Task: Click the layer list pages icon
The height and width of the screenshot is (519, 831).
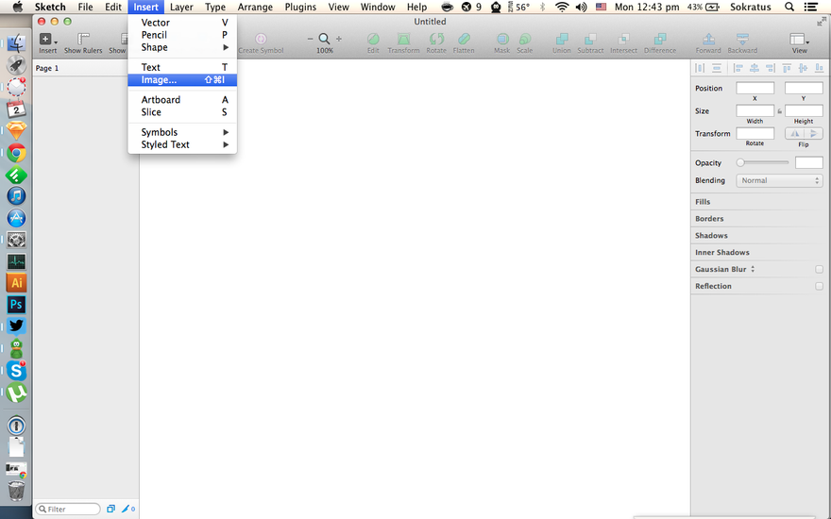Action: pos(110,509)
